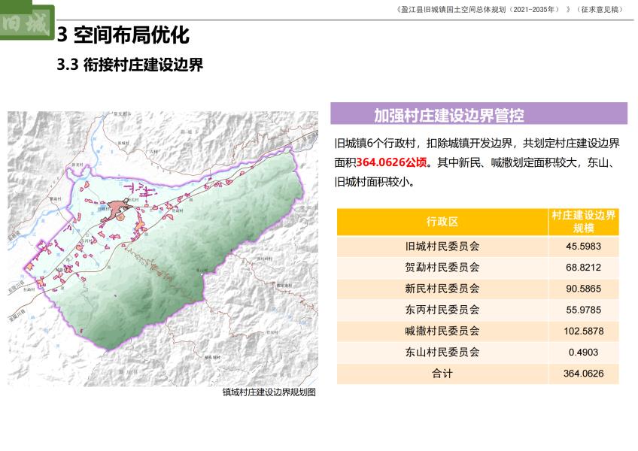Screen dimensions: 638x451
Task: Select the 旧城村民委员会 table row
Action: coord(442,246)
